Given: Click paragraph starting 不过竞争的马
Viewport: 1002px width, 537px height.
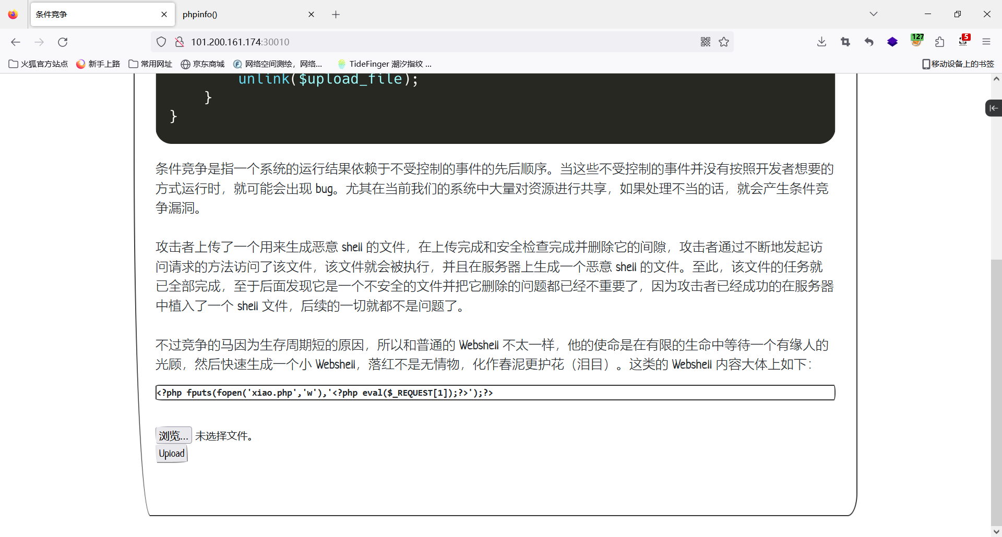Looking at the screenshot, I should click(x=492, y=355).
